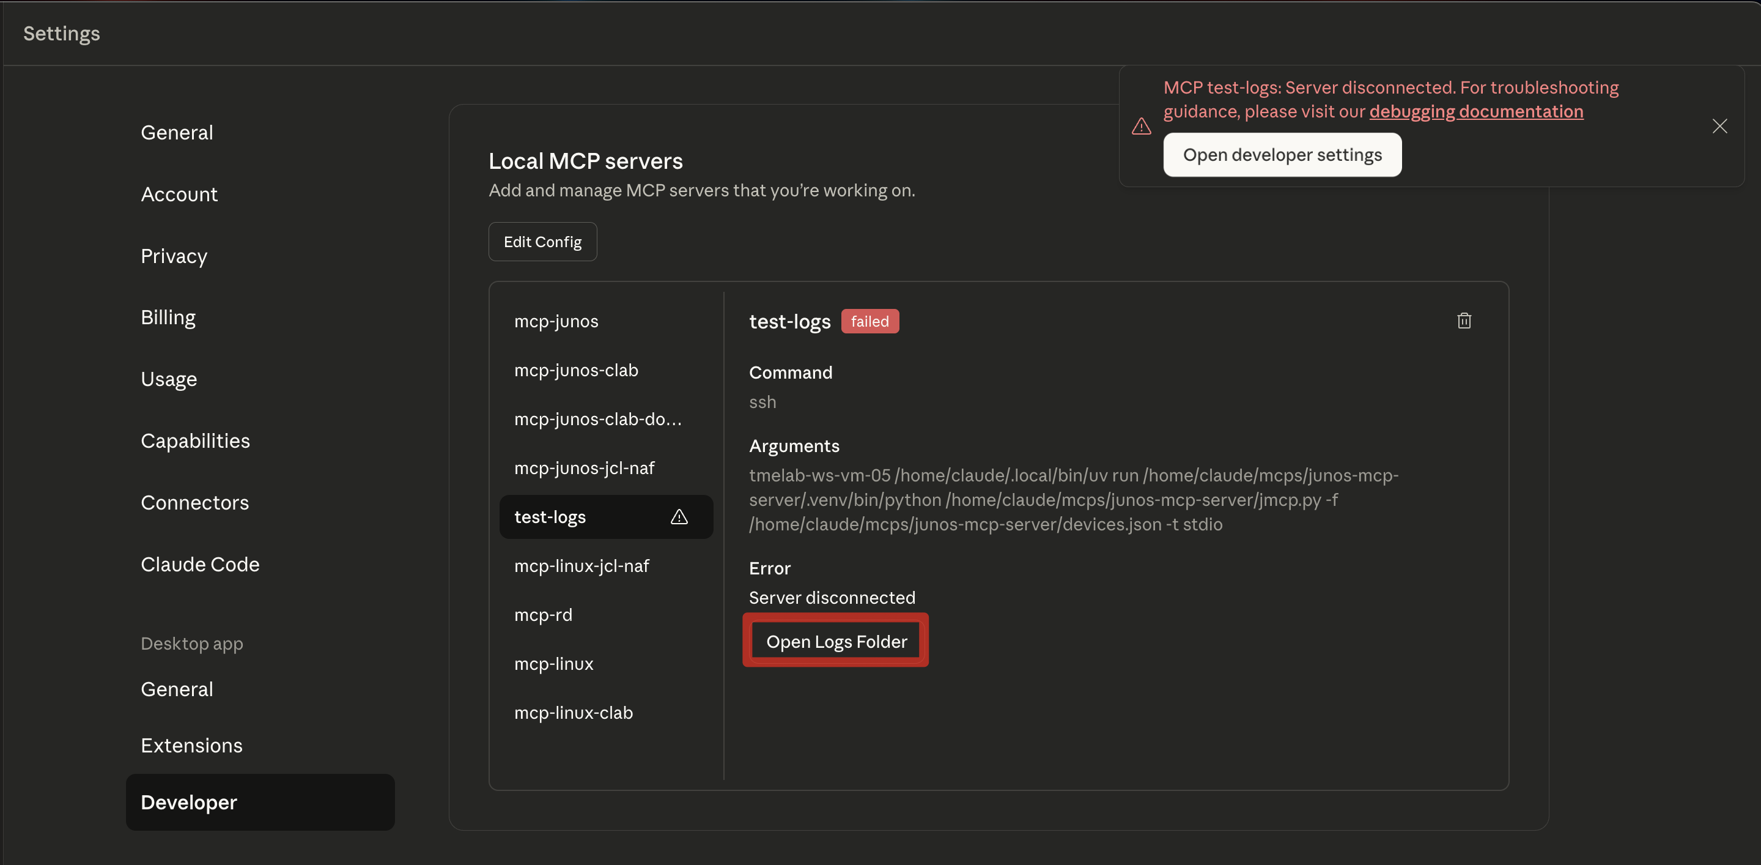1761x865 pixels.
Task: Open the Privacy settings section
Action: pyautogui.click(x=260, y=256)
